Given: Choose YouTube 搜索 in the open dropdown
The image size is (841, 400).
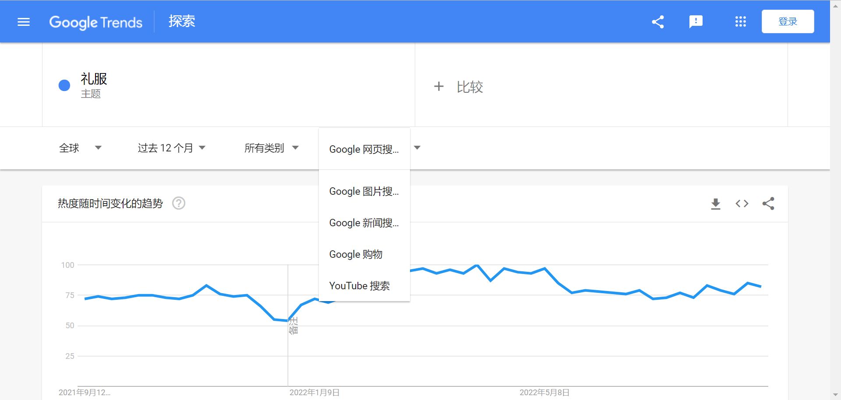Looking at the screenshot, I should click(x=360, y=285).
